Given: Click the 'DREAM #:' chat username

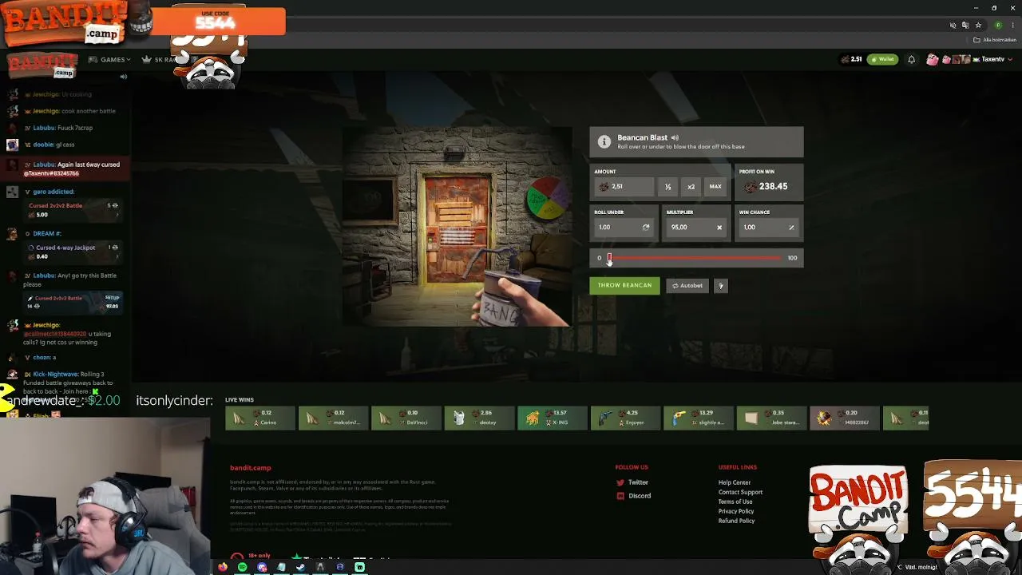Looking at the screenshot, I should point(47,233).
